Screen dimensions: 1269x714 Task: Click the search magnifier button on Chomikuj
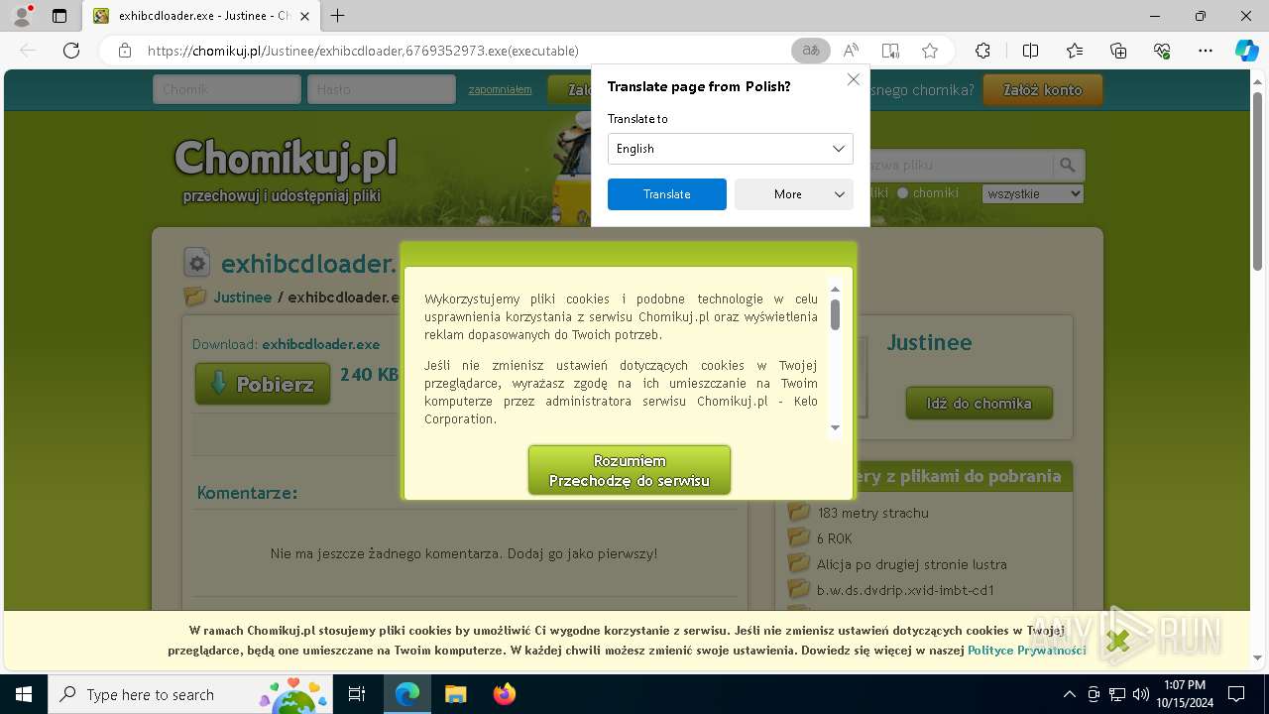click(x=1068, y=166)
